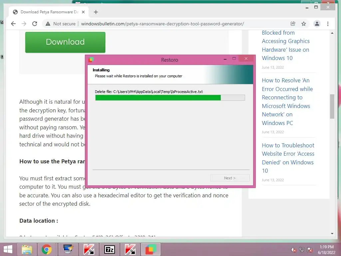The height and width of the screenshot is (256, 341).
Task: Open the first Kaspersky icon in taskbar
Action: point(89,249)
